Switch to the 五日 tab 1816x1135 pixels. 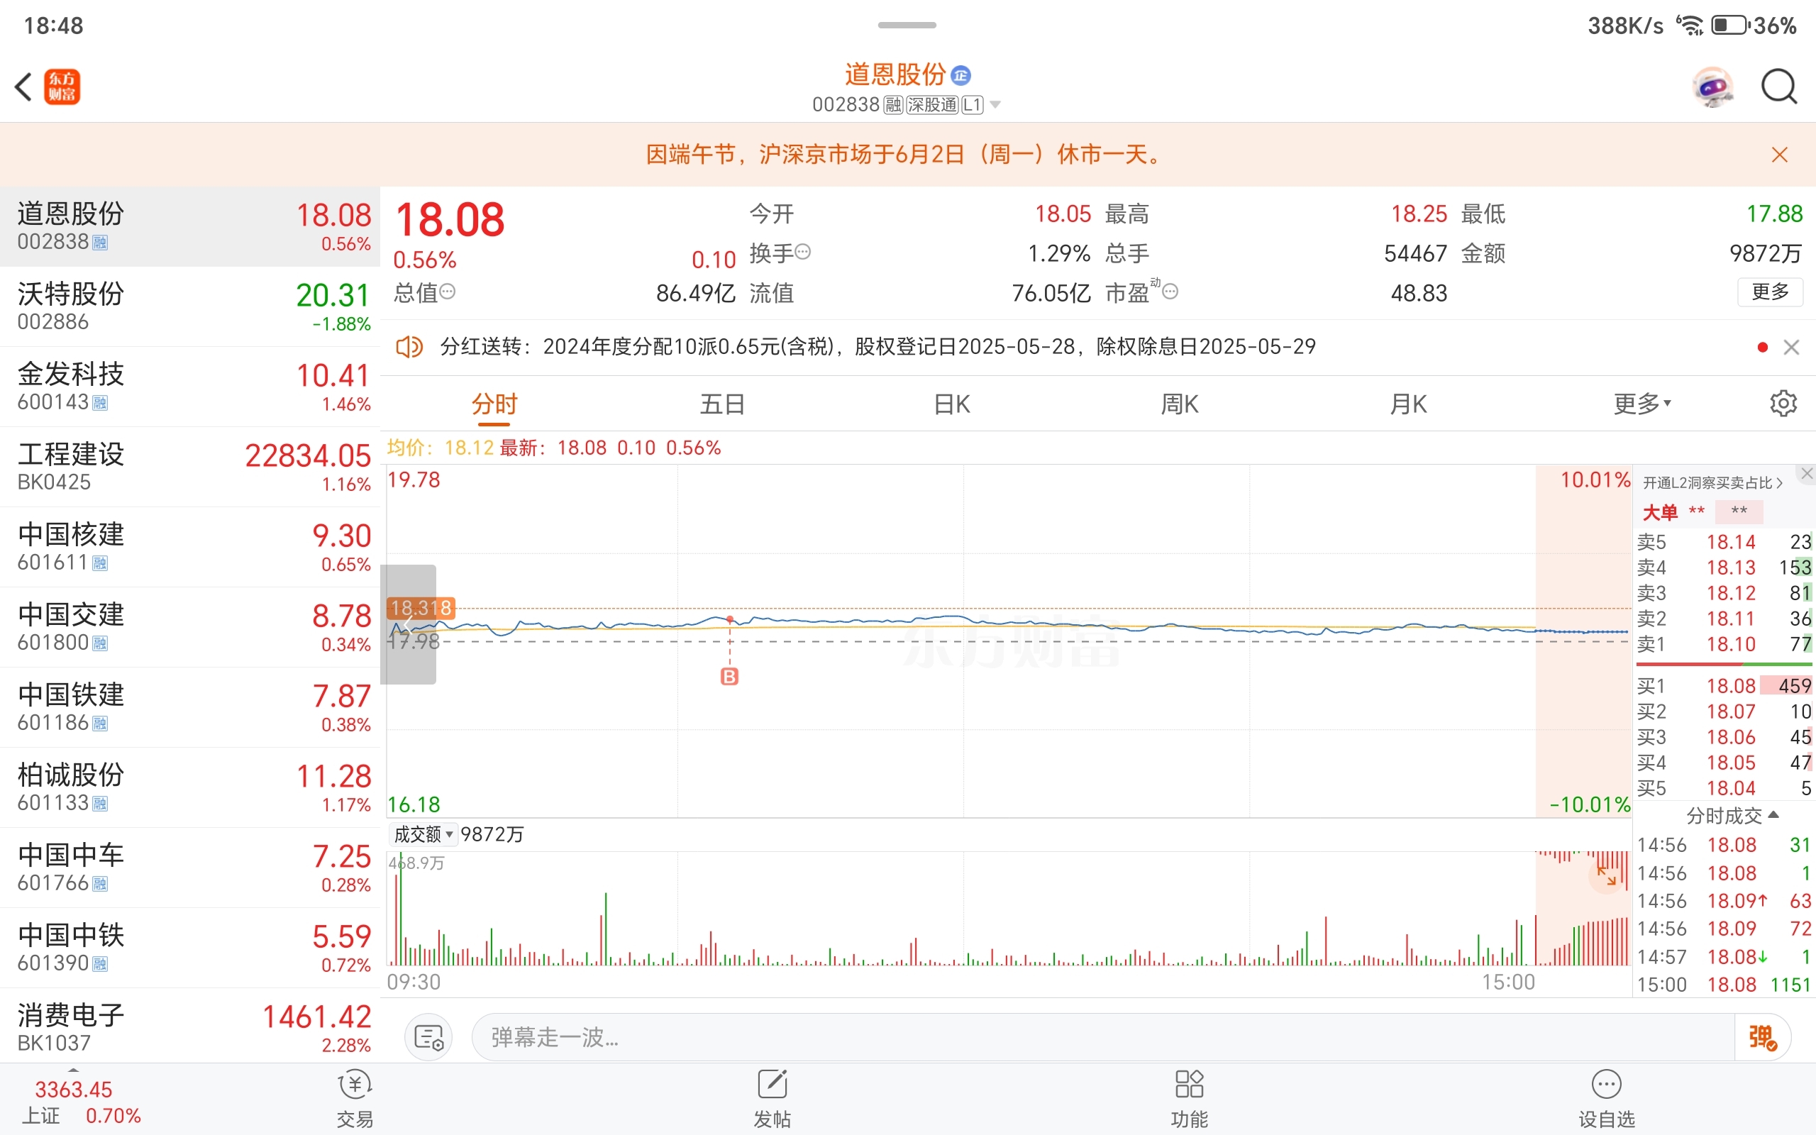coord(723,404)
